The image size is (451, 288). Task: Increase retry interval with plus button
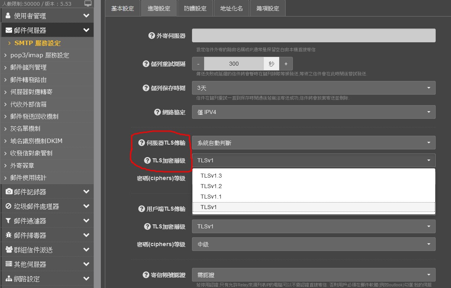(286, 64)
